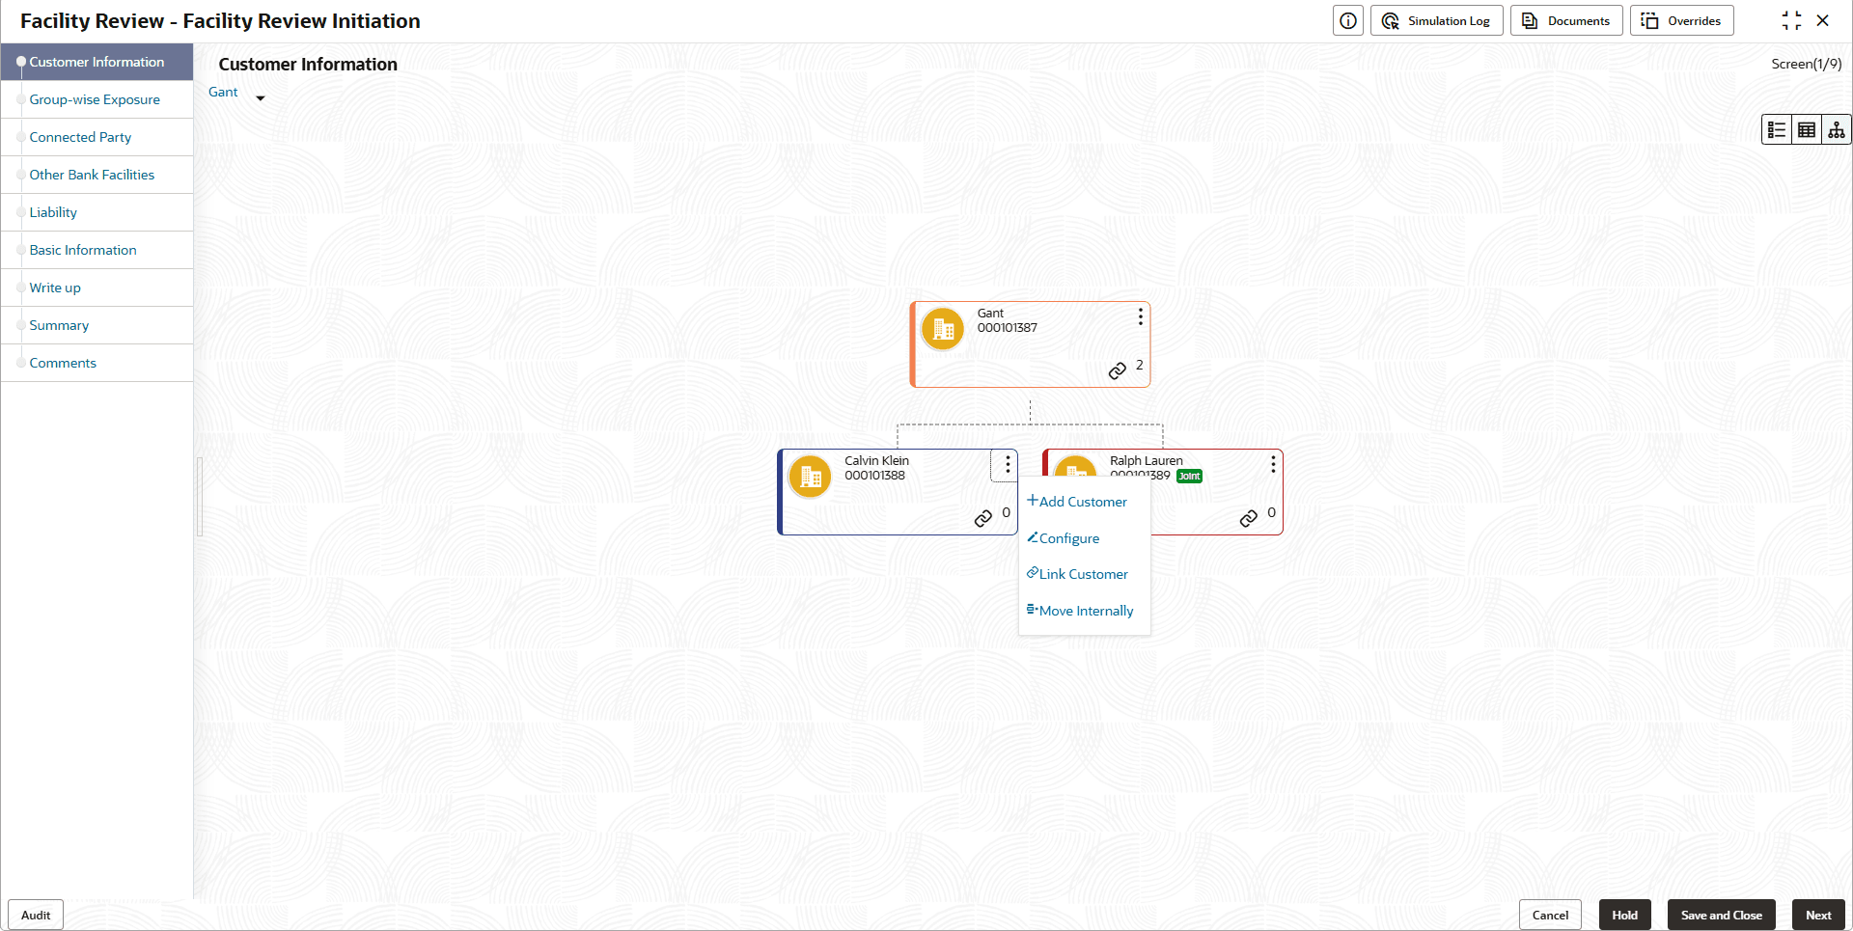The width and height of the screenshot is (1853, 931).
Task: Click the Screen(1/9) indicator
Action: pyautogui.click(x=1807, y=64)
